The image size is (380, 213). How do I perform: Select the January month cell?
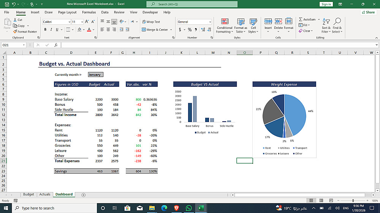coord(95,75)
